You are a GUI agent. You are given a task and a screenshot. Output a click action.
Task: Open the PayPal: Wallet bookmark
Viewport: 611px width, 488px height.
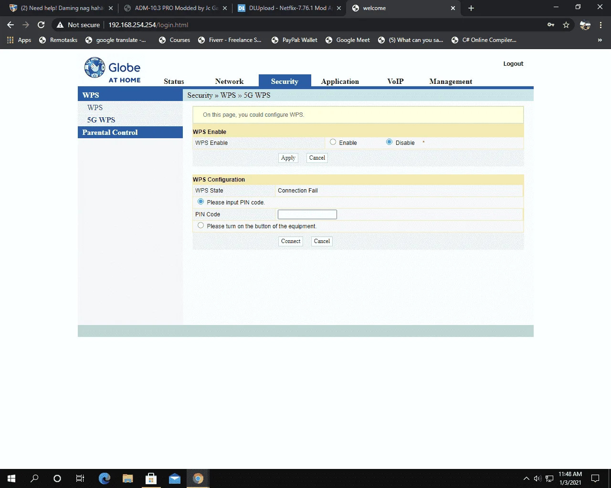[294, 40]
